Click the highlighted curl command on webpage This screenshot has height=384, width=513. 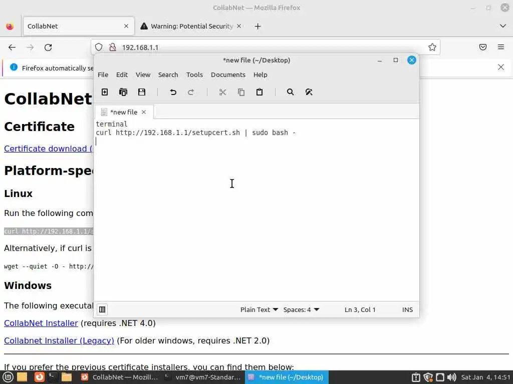click(x=49, y=231)
